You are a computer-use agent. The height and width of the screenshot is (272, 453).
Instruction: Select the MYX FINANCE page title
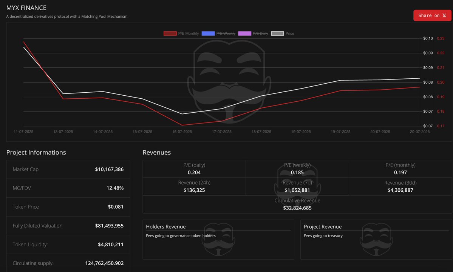click(26, 8)
